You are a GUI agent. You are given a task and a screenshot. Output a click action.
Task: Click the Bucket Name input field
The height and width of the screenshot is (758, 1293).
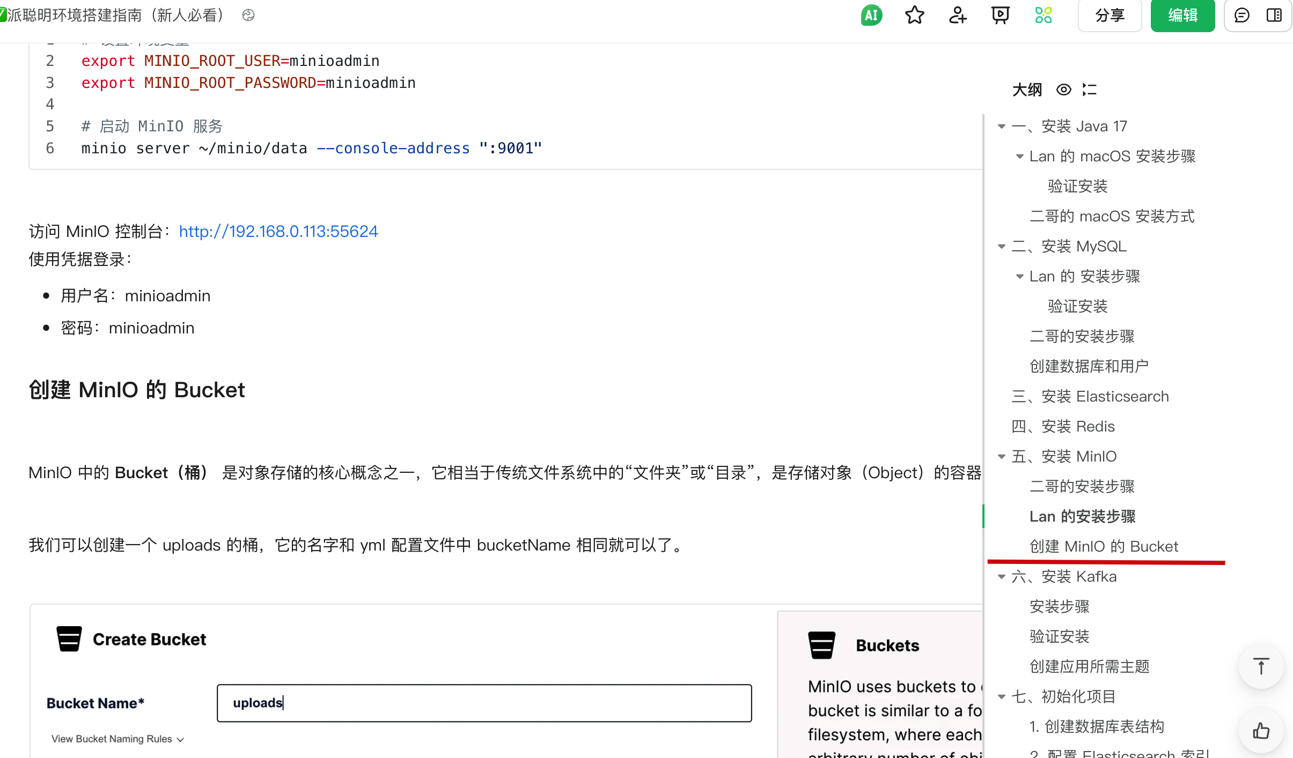click(483, 703)
